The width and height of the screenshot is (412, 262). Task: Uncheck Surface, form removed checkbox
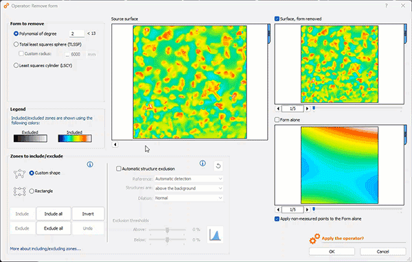[x=277, y=19]
